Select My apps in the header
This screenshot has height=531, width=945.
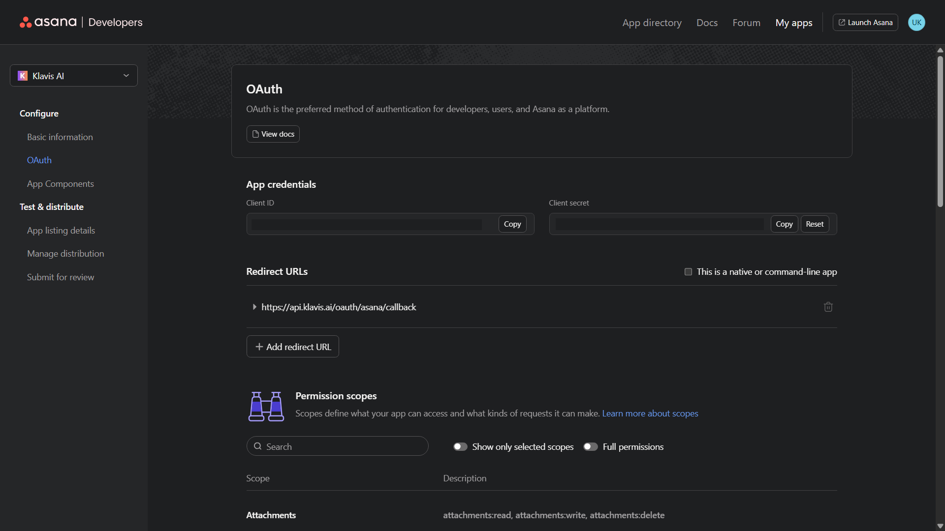pyautogui.click(x=793, y=23)
